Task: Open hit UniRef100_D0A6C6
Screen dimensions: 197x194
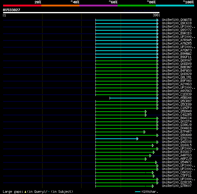Action: (177, 128)
